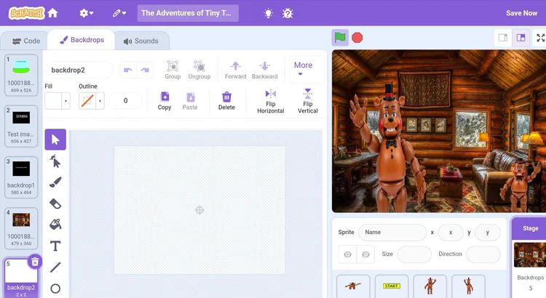Edit the sprite Direction field
546x298 pixels.
click(x=483, y=254)
